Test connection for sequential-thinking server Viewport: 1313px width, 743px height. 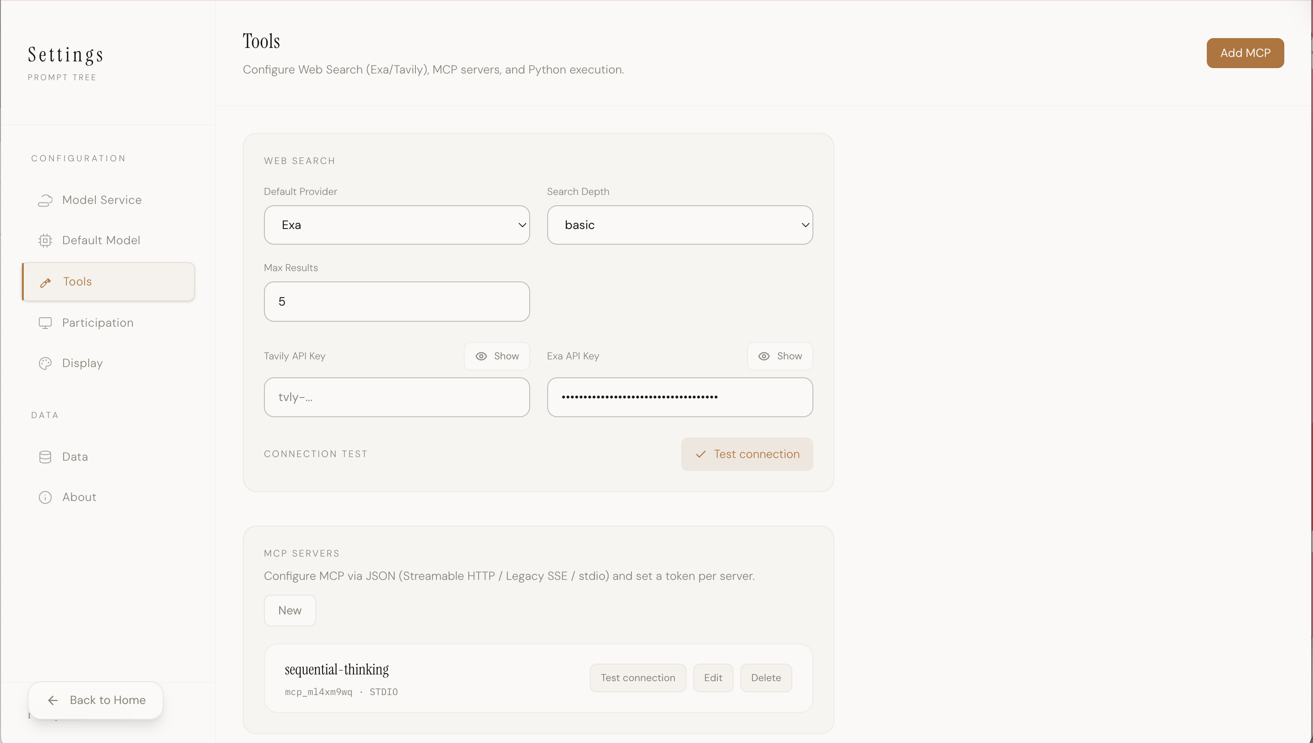pyautogui.click(x=638, y=678)
